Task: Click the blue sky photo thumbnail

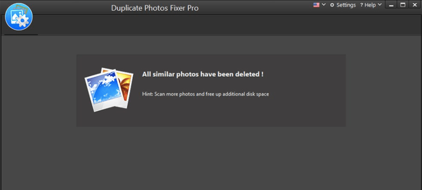Action: tap(104, 91)
